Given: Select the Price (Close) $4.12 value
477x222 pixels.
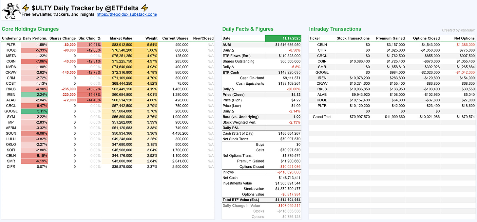Looking at the screenshot, I should coord(296,94).
